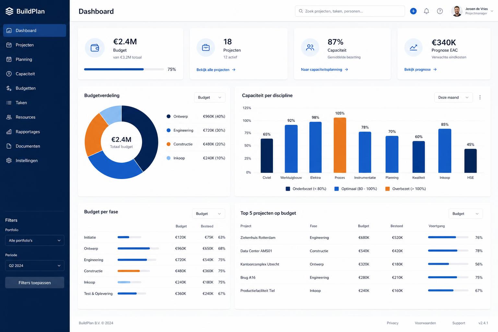Click the Resources people icon
This screenshot has height=332, width=498.
9,117
